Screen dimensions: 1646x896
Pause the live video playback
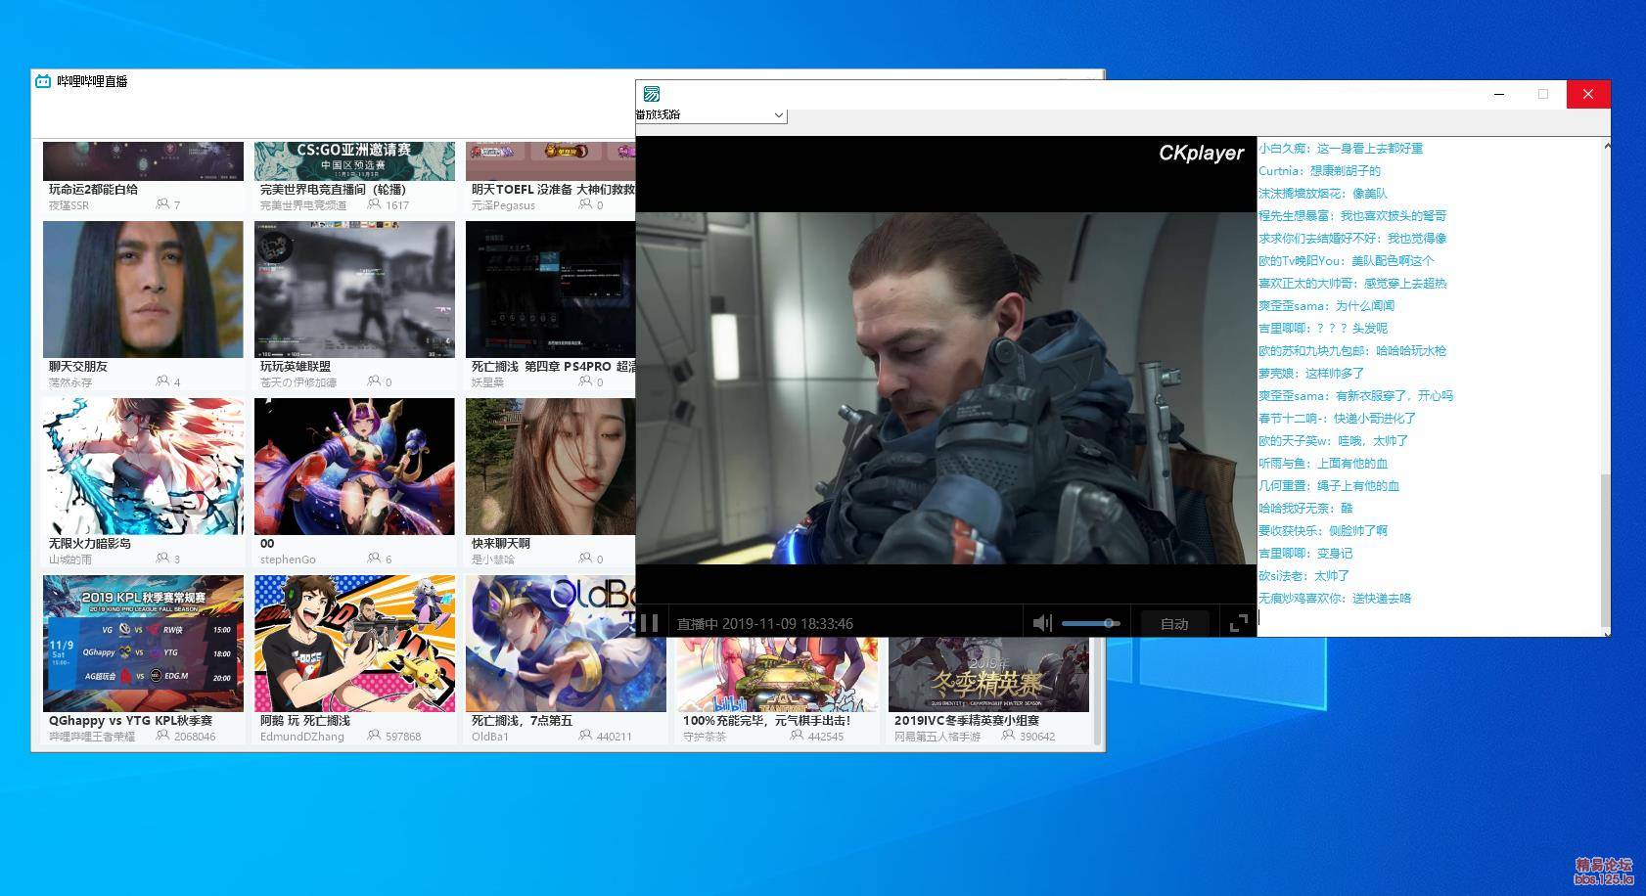tap(649, 623)
